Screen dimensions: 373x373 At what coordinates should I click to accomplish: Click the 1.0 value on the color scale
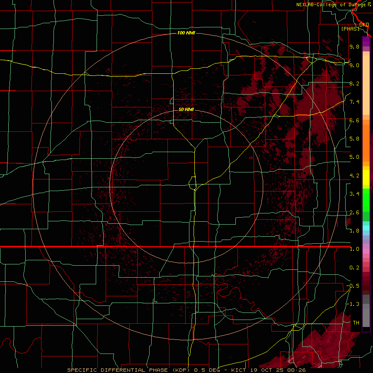[354, 249]
